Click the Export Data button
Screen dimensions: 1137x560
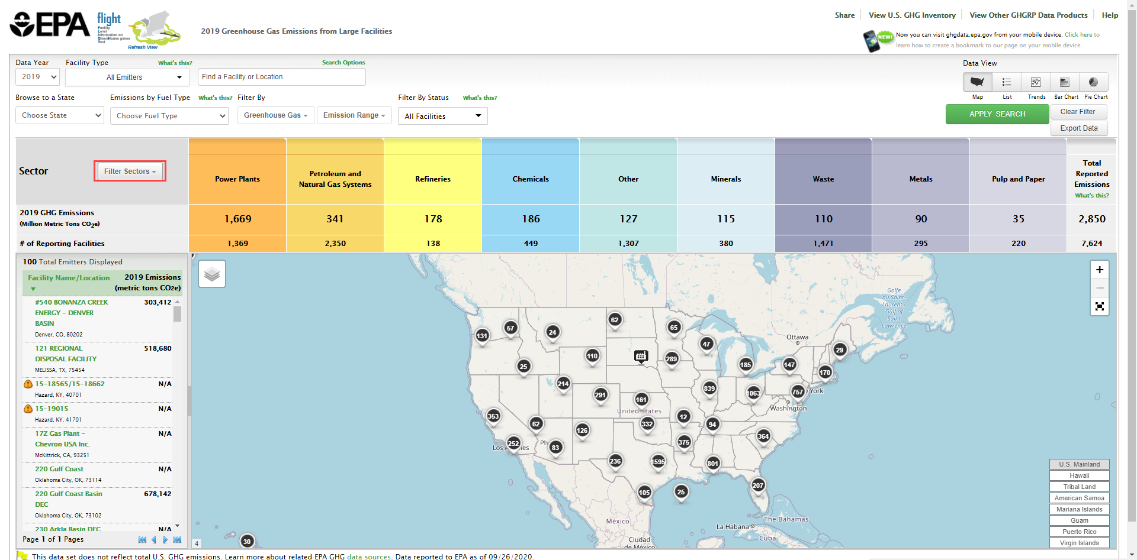(1079, 128)
